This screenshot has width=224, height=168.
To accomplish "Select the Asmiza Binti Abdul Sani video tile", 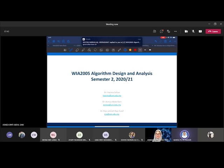I will (158, 135).
